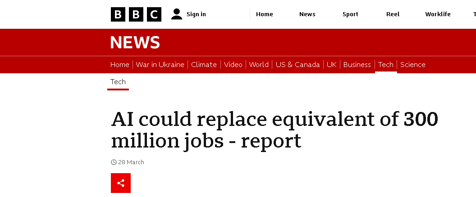
Task: Open the US & Canada section
Action: (x=297, y=65)
